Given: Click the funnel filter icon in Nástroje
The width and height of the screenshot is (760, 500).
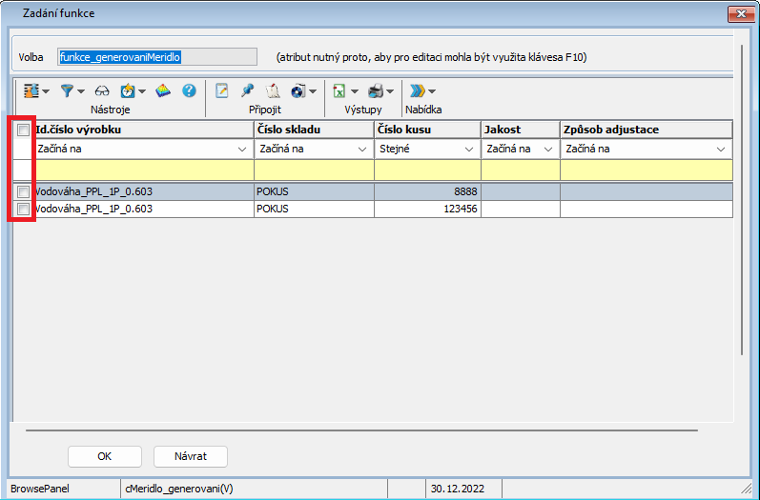Looking at the screenshot, I should tap(68, 91).
